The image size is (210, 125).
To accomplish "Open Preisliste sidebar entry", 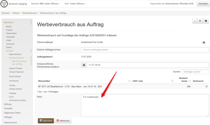I will [13, 93].
